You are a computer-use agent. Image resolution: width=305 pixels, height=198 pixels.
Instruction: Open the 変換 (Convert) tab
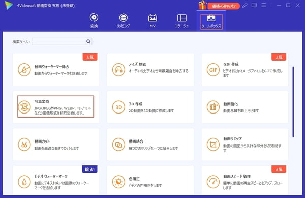[94, 21]
